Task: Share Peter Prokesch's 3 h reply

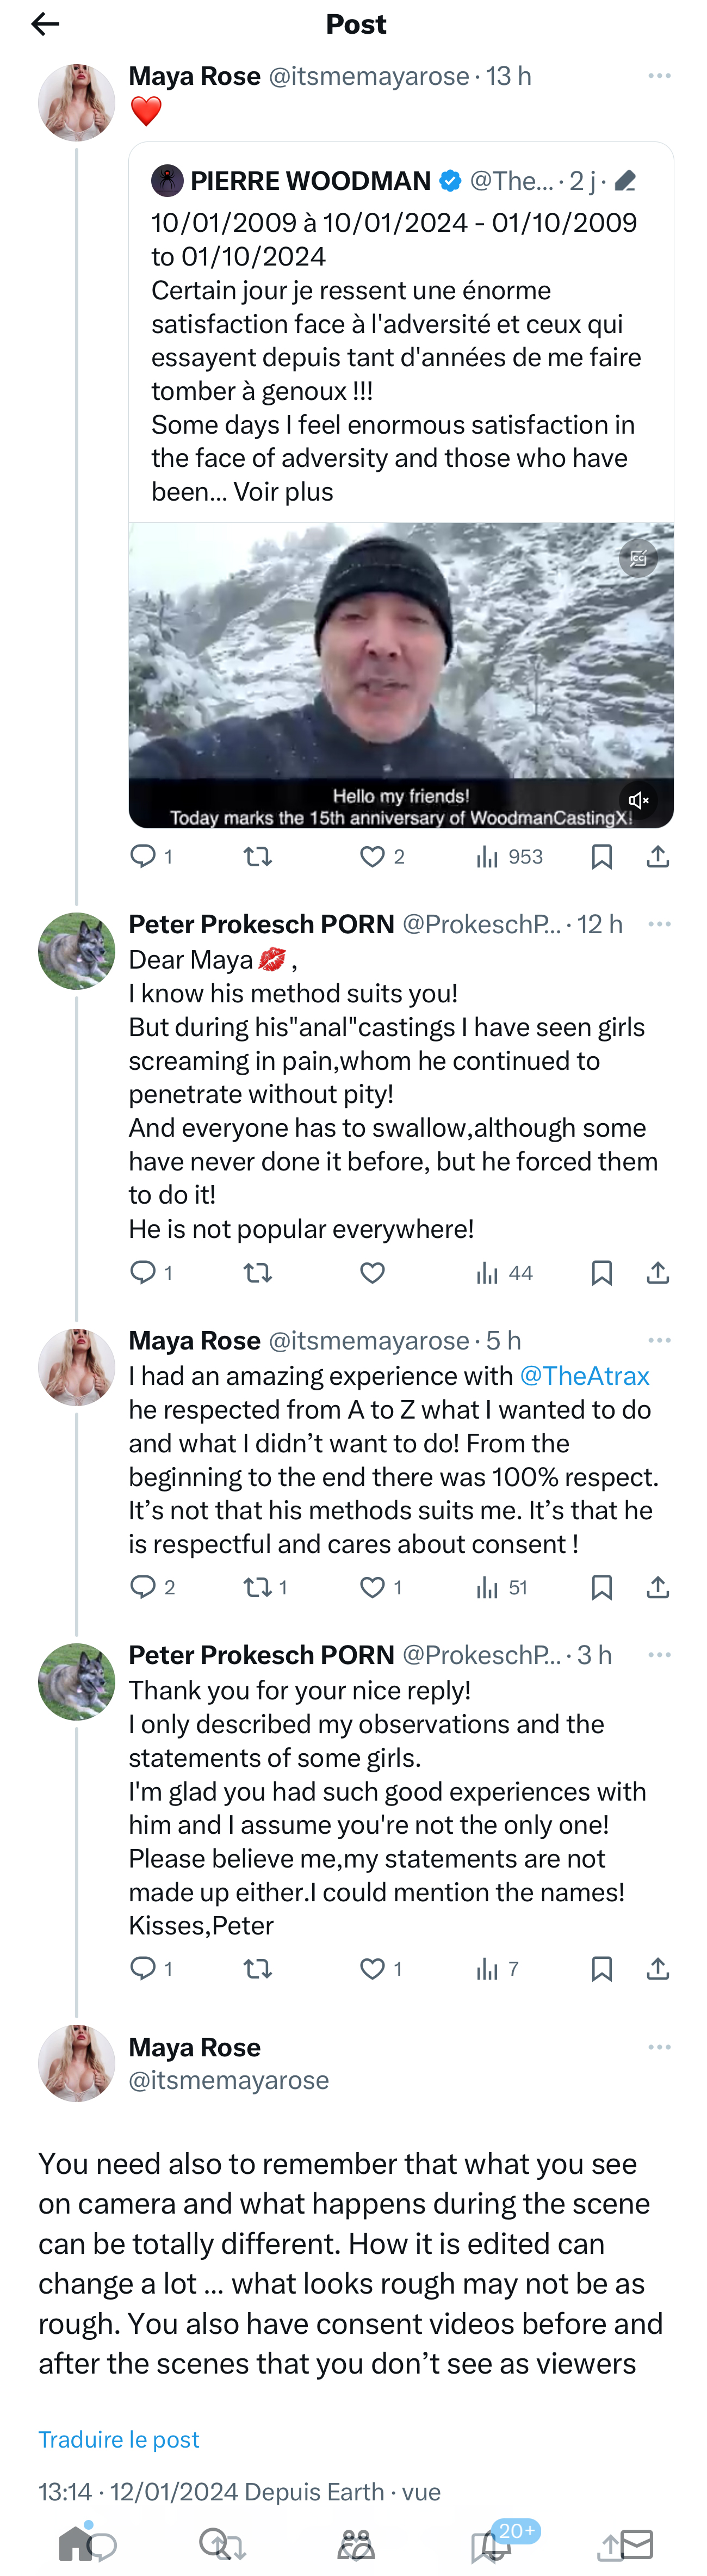Action: 657,1968
